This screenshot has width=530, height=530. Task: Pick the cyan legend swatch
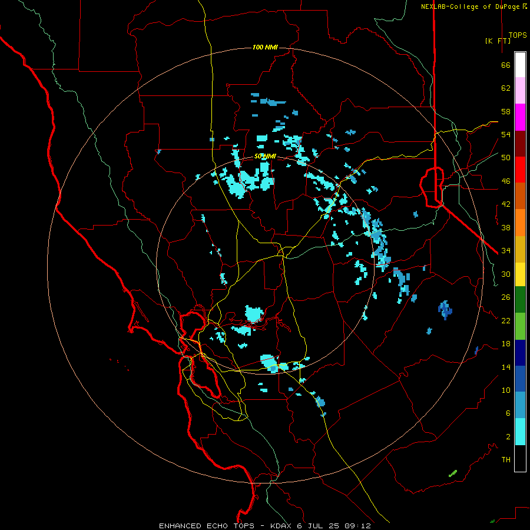point(520,432)
